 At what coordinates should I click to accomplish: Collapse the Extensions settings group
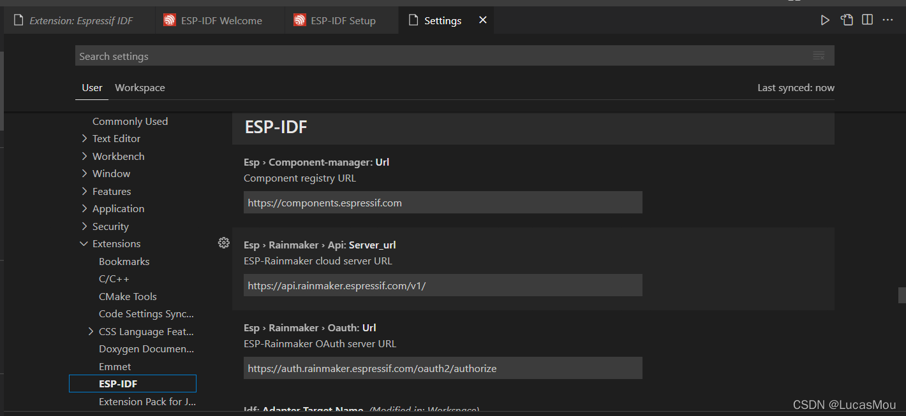click(84, 243)
